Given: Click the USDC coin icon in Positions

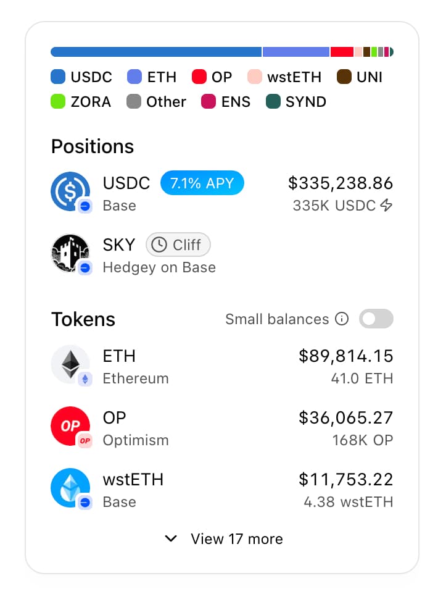Looking at the screenshot, I should [x=70, y=191].
